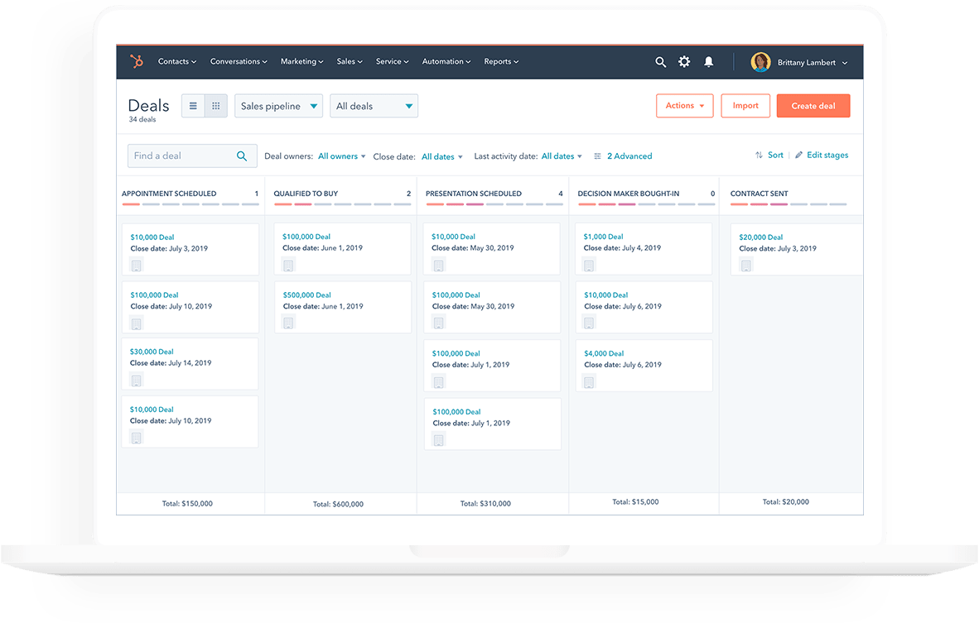Open the Sales pipeline dropdown

tap(278, 105)
